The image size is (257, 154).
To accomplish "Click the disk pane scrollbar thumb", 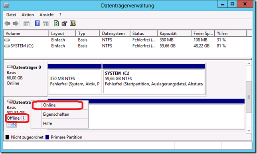I will pyautogui.click(x=249, y=97).
